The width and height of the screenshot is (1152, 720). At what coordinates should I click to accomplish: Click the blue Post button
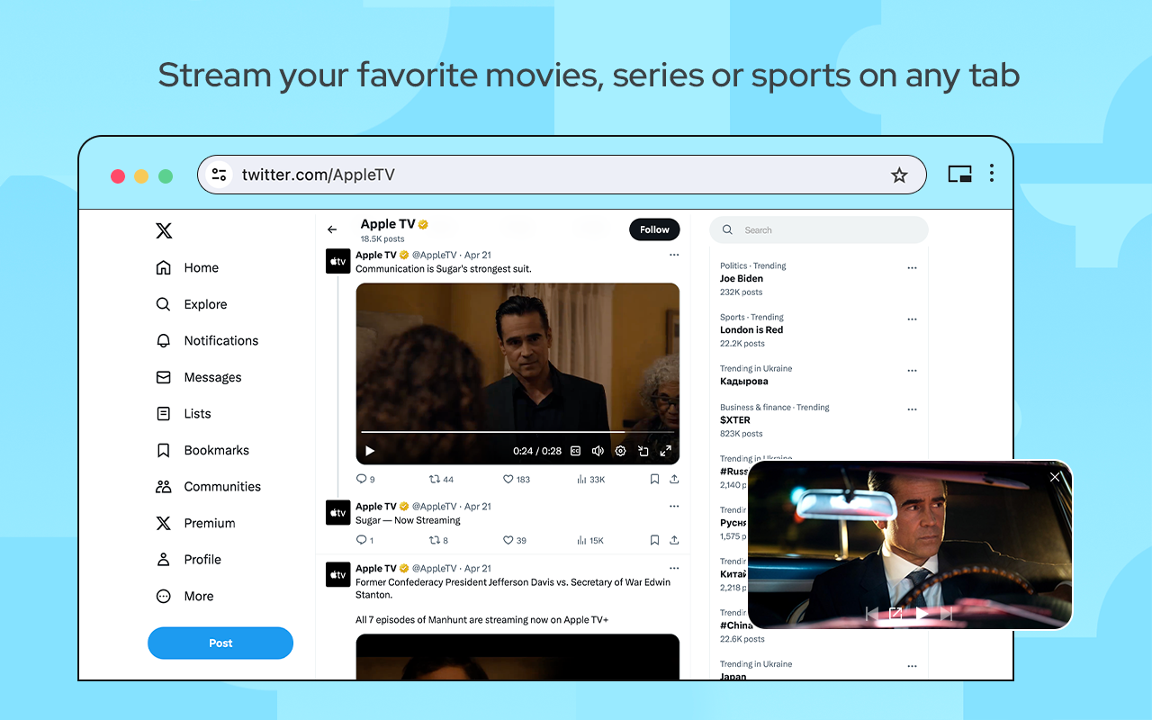point(220,643)
